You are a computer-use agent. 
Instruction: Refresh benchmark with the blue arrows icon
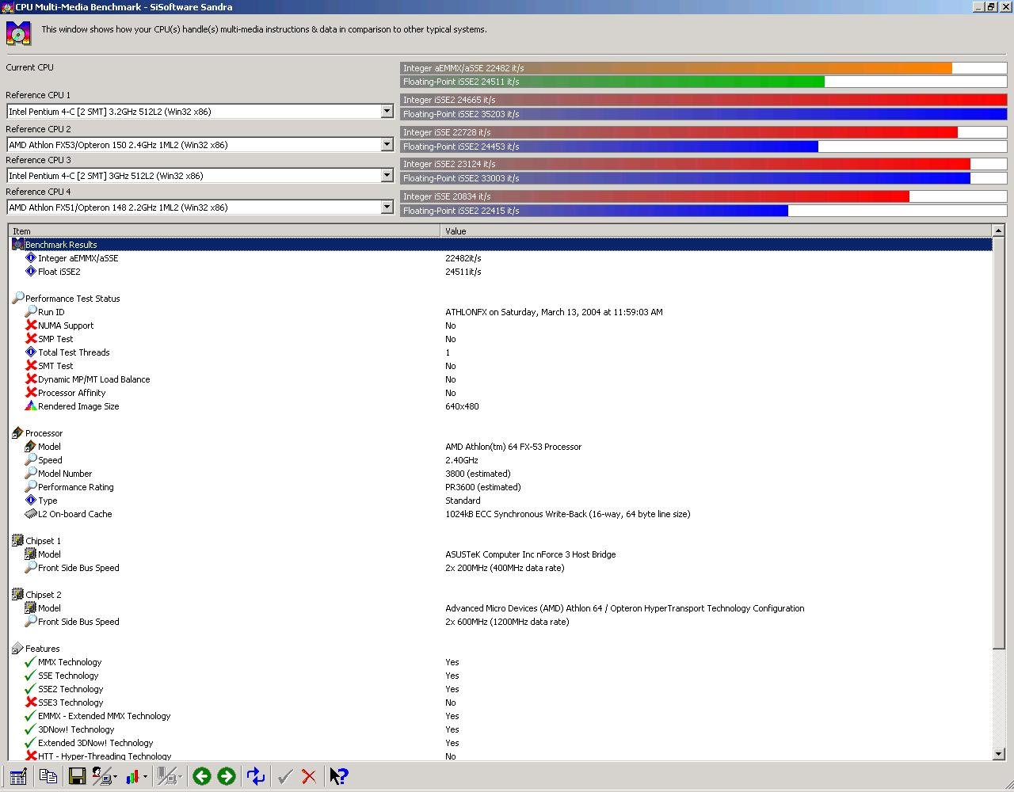[x=255, y=776]
